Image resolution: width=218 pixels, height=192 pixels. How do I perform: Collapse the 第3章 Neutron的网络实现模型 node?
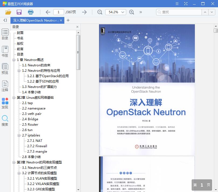pos(14,162)
